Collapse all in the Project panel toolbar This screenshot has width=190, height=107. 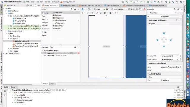(x=31, y=5)
